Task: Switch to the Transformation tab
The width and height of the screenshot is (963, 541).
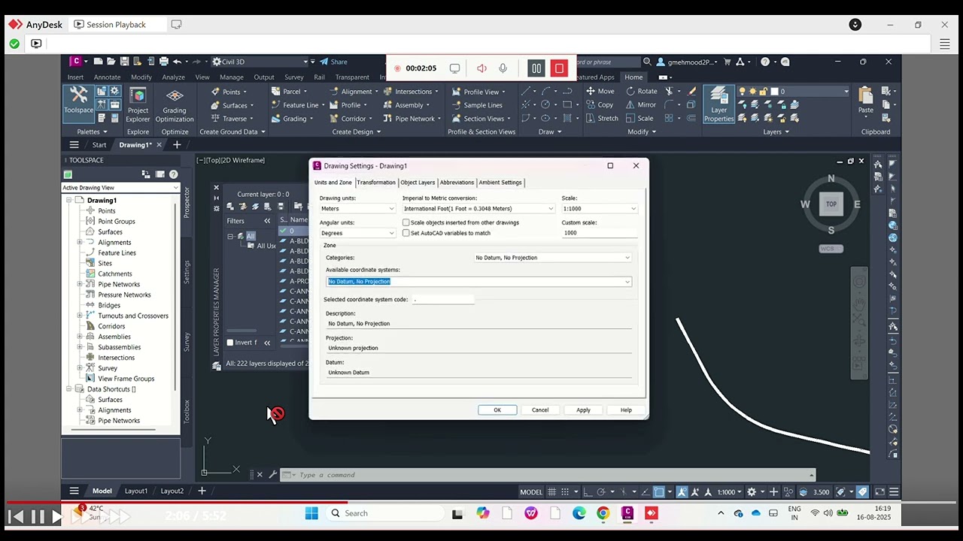Action: (x=376, y=183)
